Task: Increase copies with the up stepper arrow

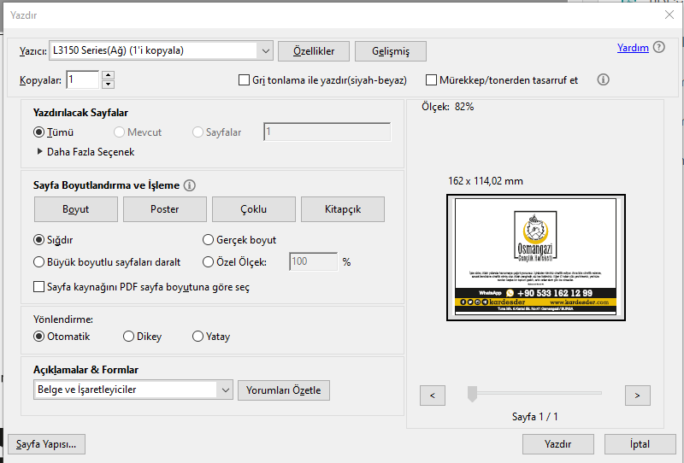Action: tap(109, 75)
